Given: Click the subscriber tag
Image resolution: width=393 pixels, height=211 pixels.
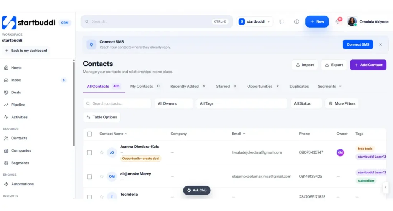Looking at the screenshot, I should coord(366,181).
